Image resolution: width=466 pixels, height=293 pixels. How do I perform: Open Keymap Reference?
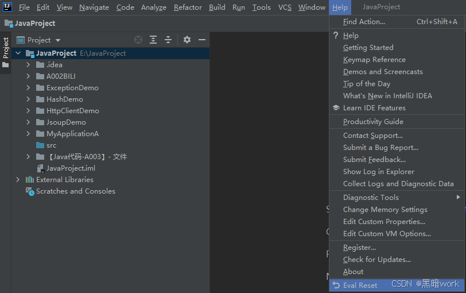[x=397, y=60]
